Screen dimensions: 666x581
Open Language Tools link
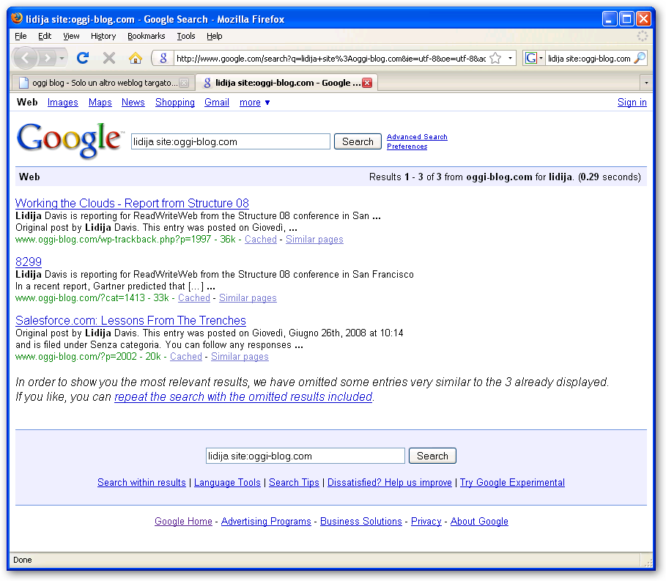pos(227,483)
